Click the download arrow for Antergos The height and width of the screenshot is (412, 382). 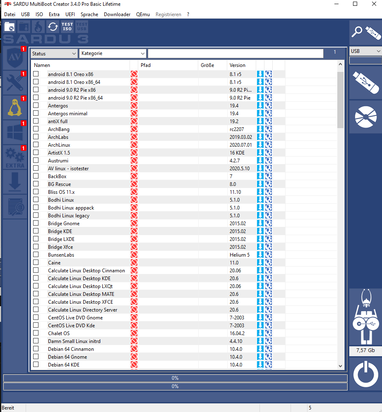[x=260, y=106]
